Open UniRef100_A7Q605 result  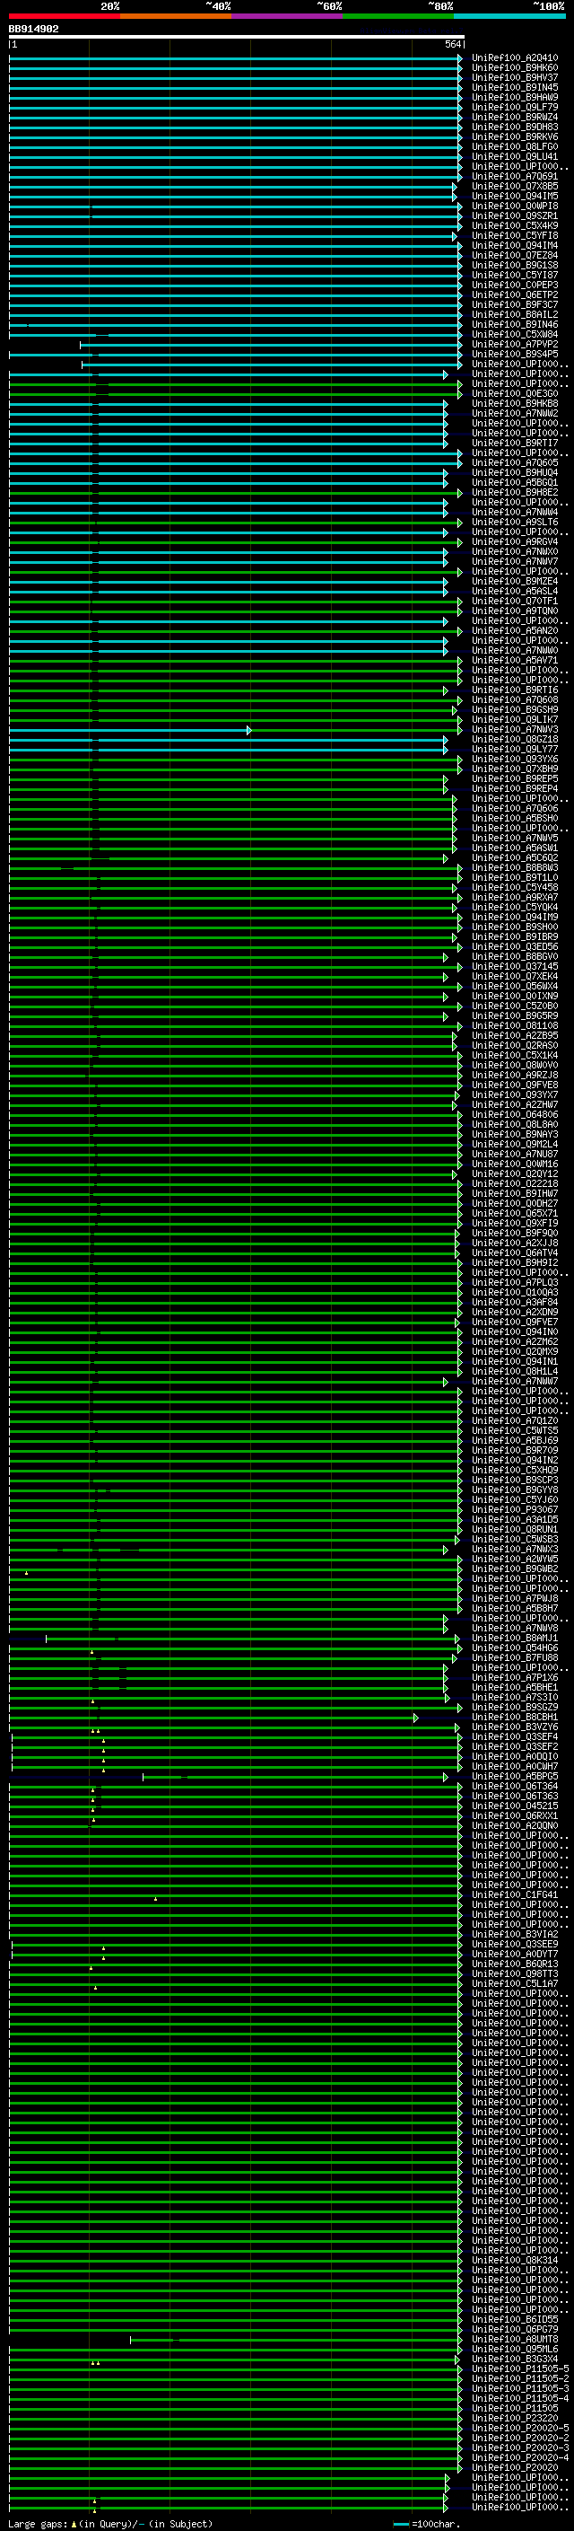pyautogui.click(x=515, y=462)
